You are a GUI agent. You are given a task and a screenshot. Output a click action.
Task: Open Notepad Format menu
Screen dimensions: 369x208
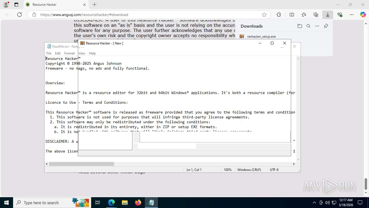[69, 53]
